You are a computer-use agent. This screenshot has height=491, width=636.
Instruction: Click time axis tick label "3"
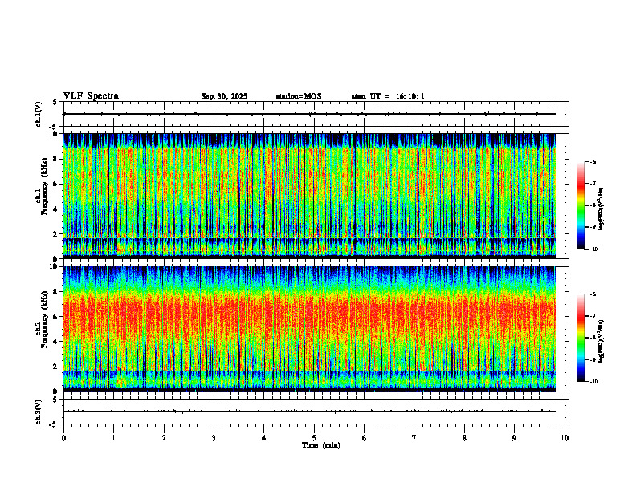click(214, 438)
